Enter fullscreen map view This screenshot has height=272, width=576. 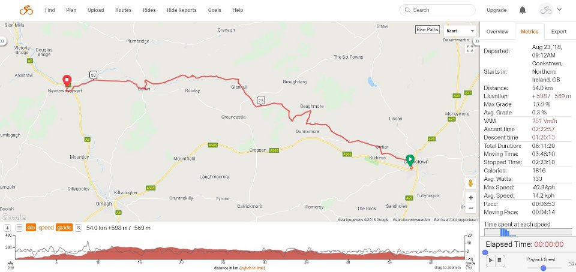coord(470,49)
